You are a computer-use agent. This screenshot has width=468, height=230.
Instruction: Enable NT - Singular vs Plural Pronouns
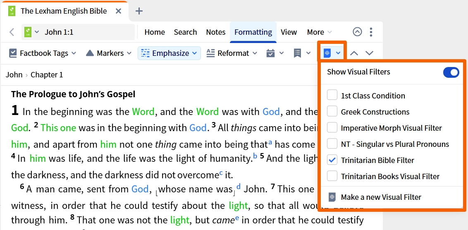tap(332, 144)
